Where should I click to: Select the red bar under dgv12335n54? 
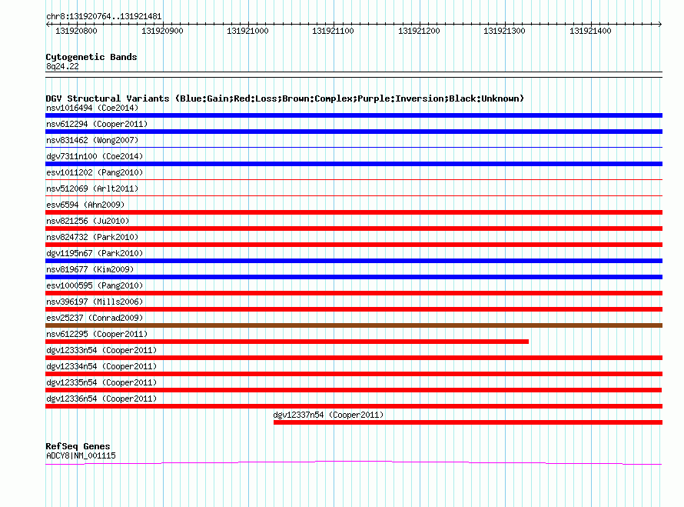coord(354,390)
